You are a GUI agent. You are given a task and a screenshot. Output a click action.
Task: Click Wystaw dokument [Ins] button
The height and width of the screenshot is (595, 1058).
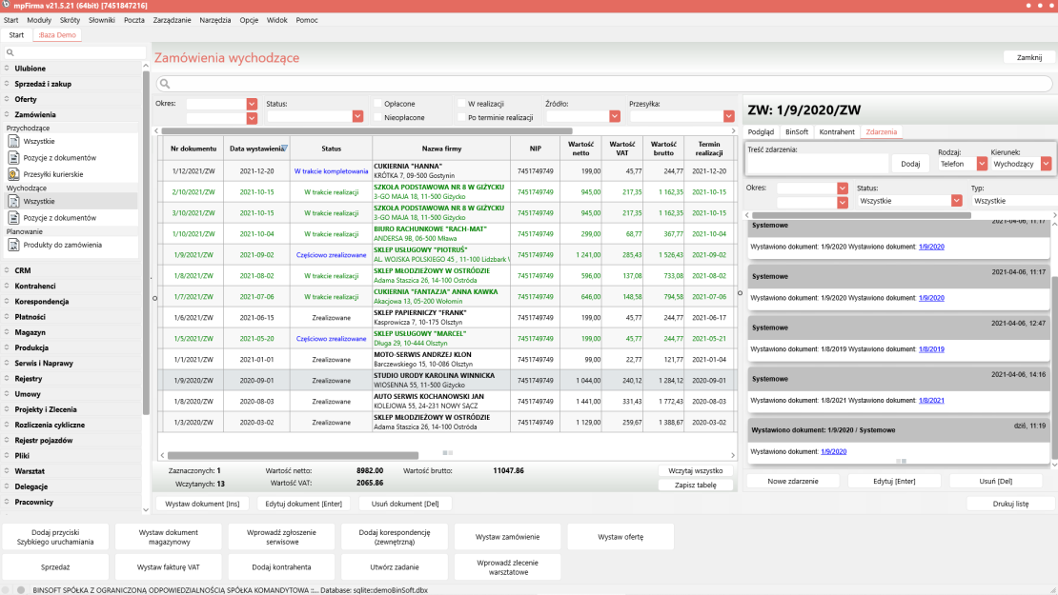click(202, 504)
